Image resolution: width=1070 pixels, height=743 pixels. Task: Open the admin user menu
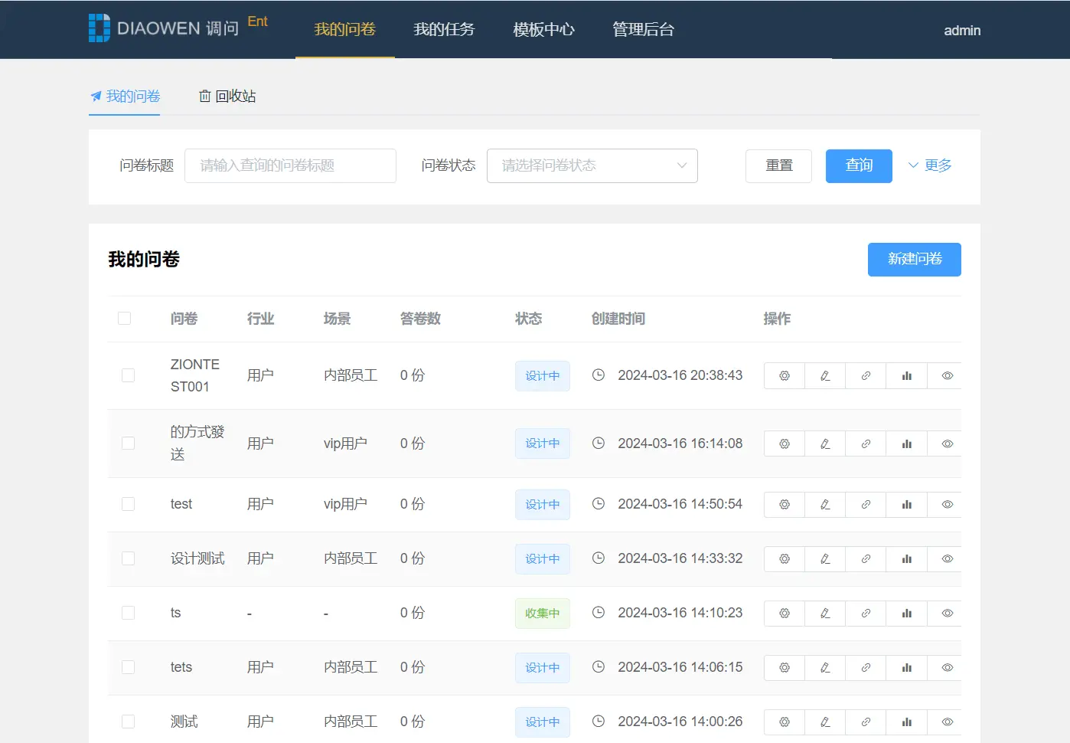pyautogui.click(x=961, y=31)
